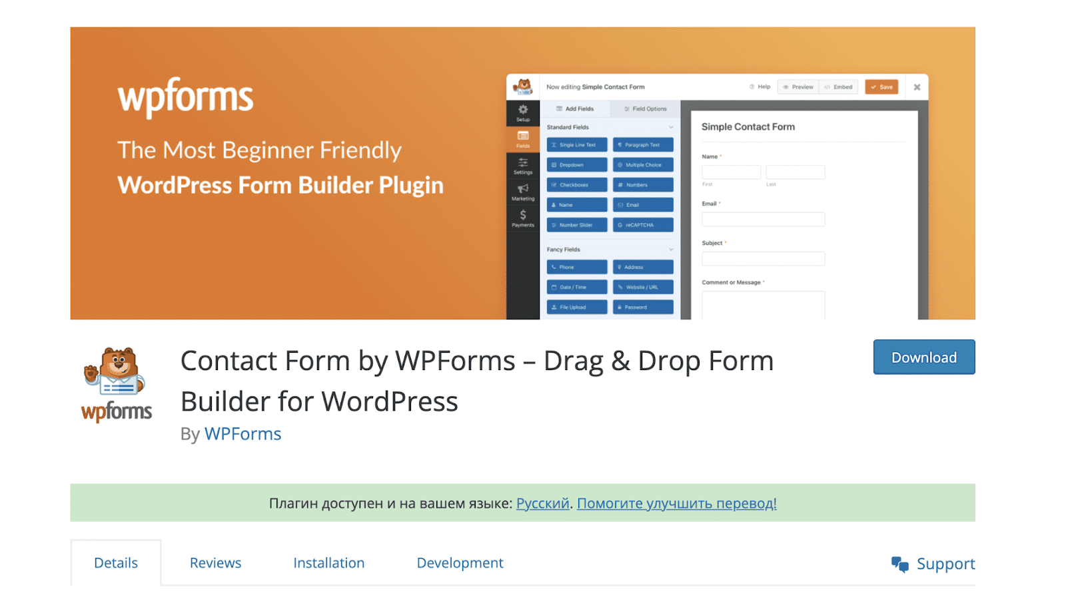This screenshot has width=1066, height=605.
Task: Add a Website / URL field
Action: 643,287
